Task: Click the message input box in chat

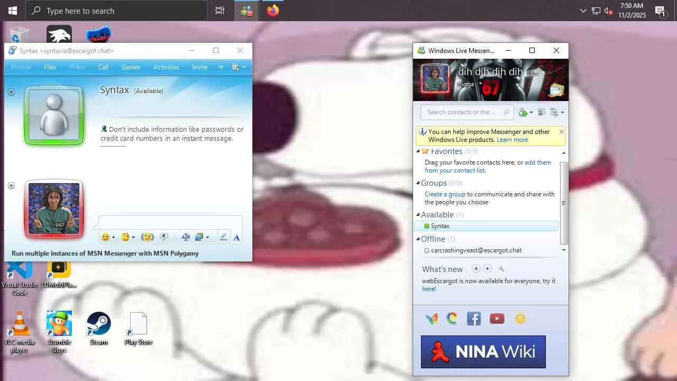Action: pos(170,222)
